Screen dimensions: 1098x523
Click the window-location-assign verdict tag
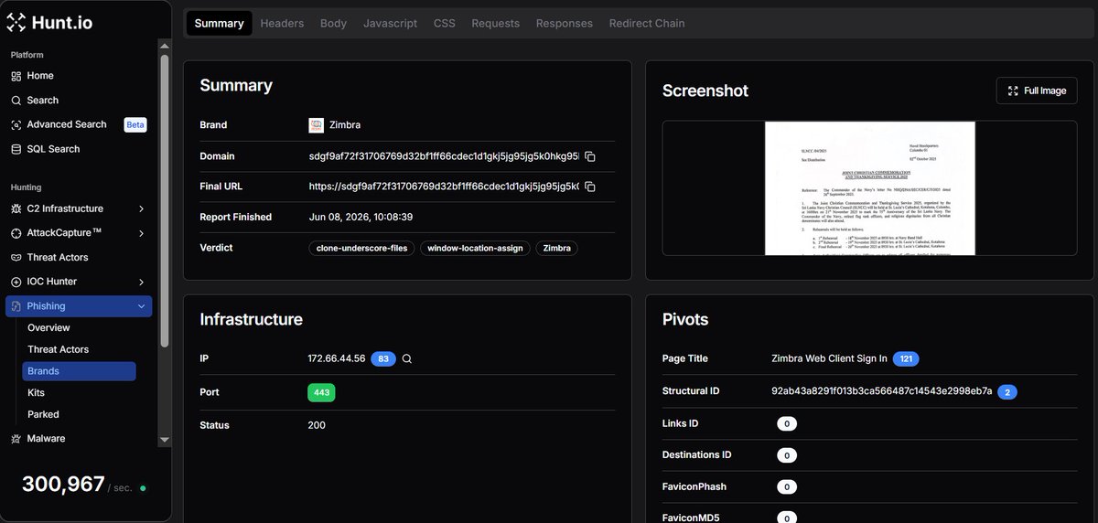pyautogui.click(x=475, y=248)
